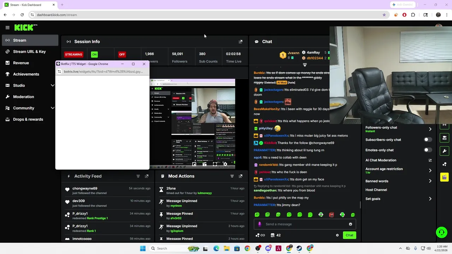The height and width of the screenshot is (254, 452).
Task: Click username lulmoneyy in Mod Actions
Action: (205, 193)
